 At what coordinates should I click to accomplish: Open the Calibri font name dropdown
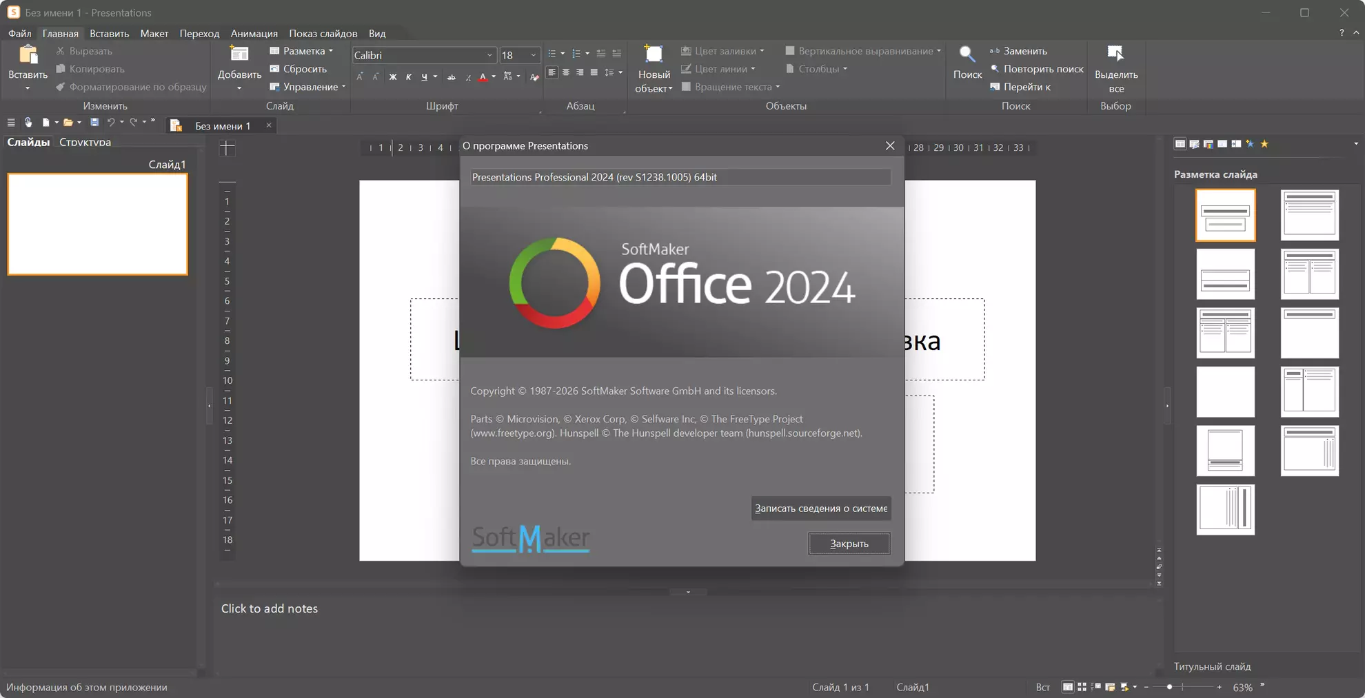coord(489,55)
